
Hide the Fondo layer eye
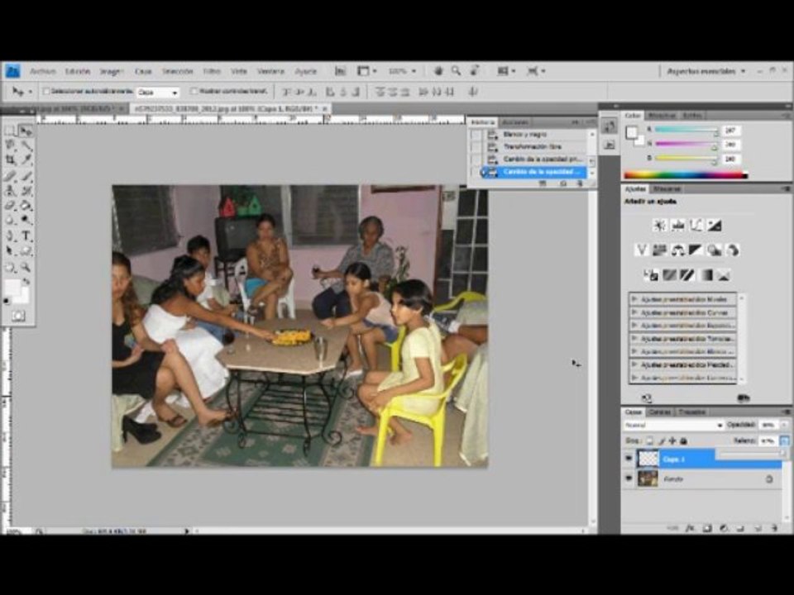pos(629,478)
